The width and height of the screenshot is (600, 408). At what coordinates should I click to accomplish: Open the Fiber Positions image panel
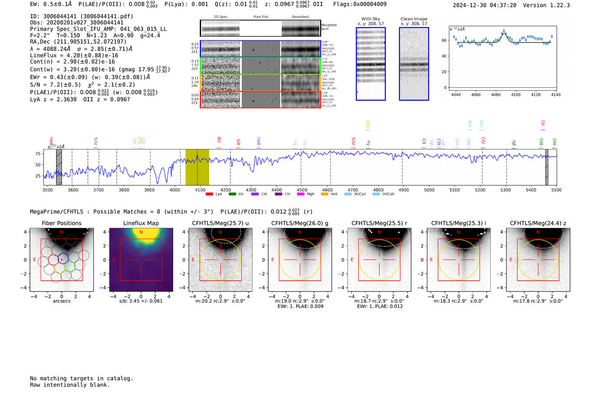pos(61,260)
